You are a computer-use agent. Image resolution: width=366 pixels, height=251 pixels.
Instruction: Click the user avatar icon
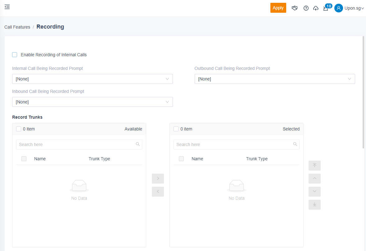338,8
